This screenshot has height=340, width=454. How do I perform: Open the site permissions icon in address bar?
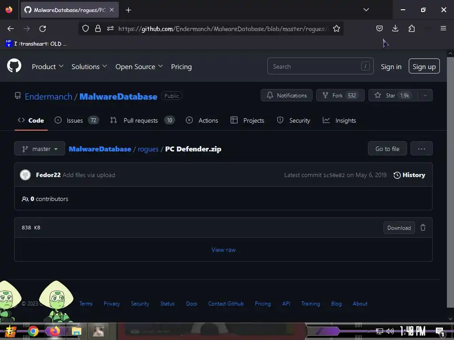pos(110,28)
